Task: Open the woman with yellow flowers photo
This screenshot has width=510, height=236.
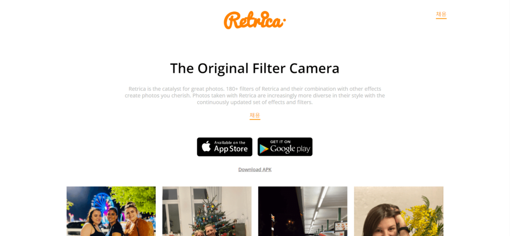Action: (398, 211)
